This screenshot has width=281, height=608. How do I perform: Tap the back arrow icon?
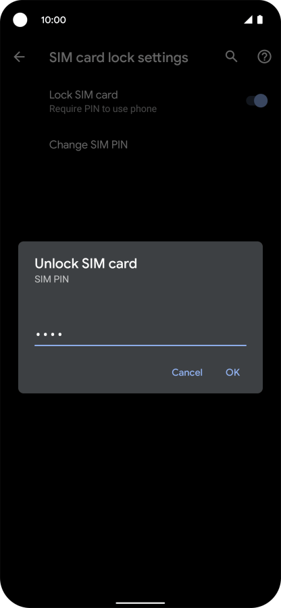pos(19,57)
